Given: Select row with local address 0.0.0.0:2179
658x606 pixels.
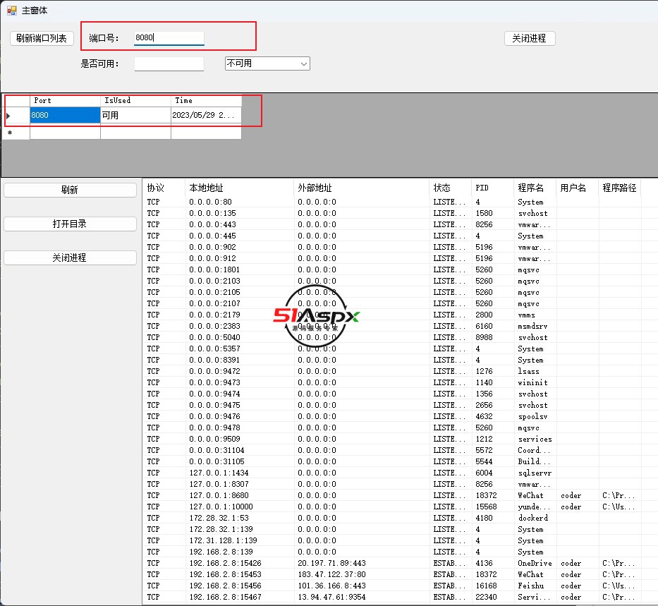Looking at the screenshot, I should click(392, 315).
